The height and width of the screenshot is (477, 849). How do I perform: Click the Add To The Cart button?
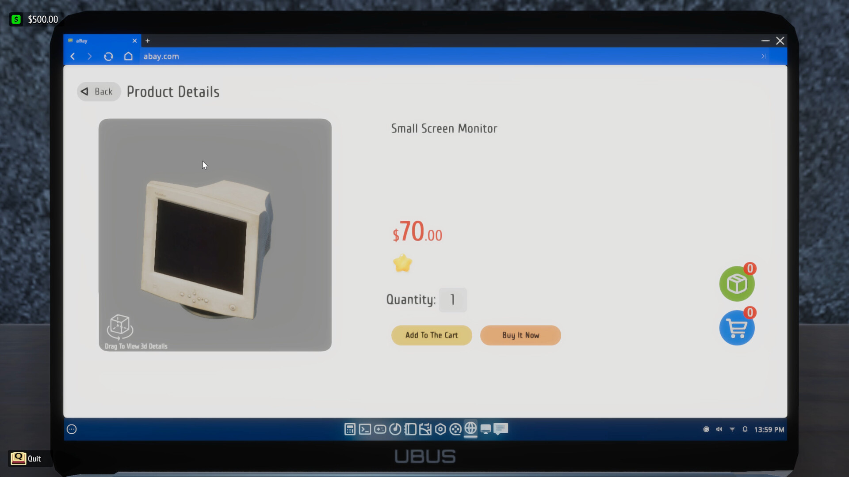[x=432, y=335]
